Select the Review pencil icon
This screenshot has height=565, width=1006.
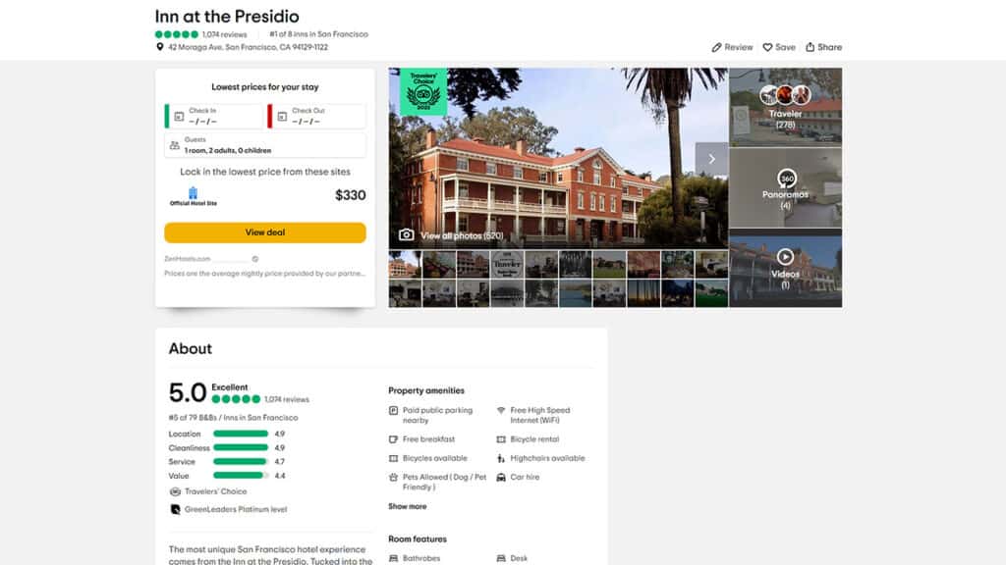click(x=714, y=46)
